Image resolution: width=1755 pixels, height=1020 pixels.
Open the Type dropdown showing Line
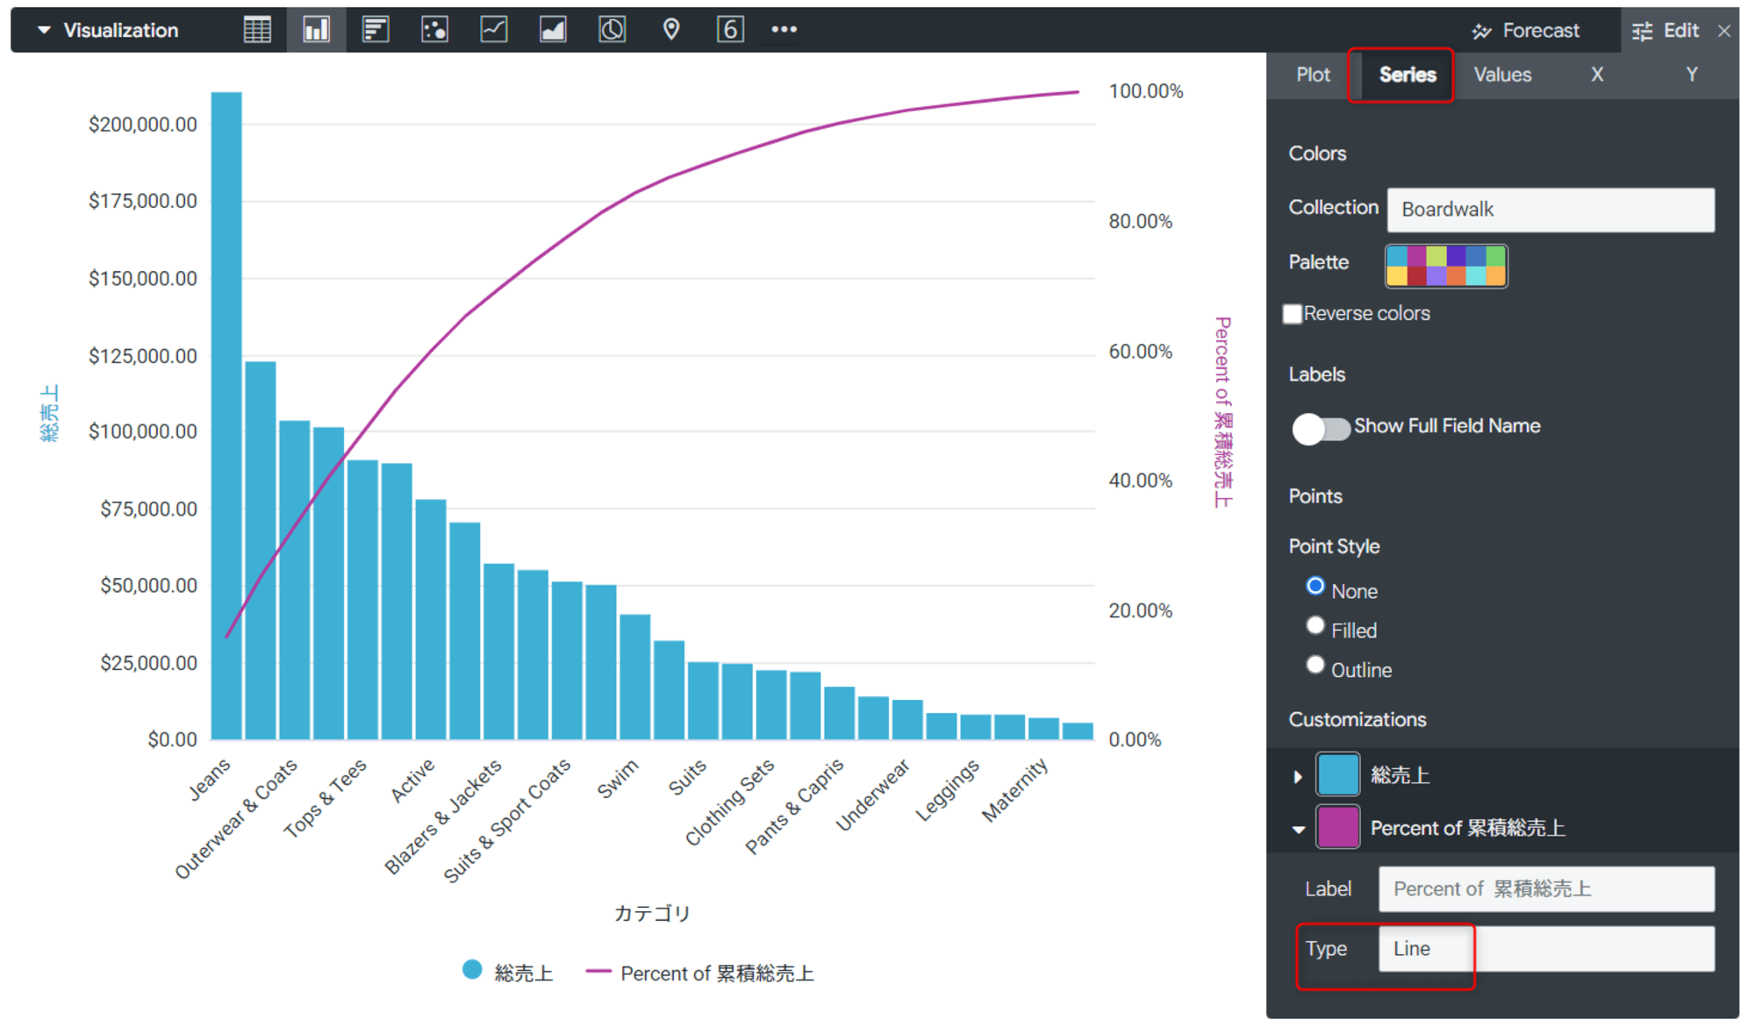(x=1546, y=949)
